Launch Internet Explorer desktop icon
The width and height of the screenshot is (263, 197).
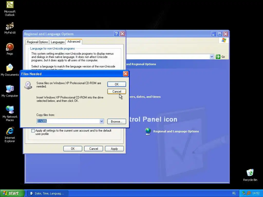[x=10, y=135]
